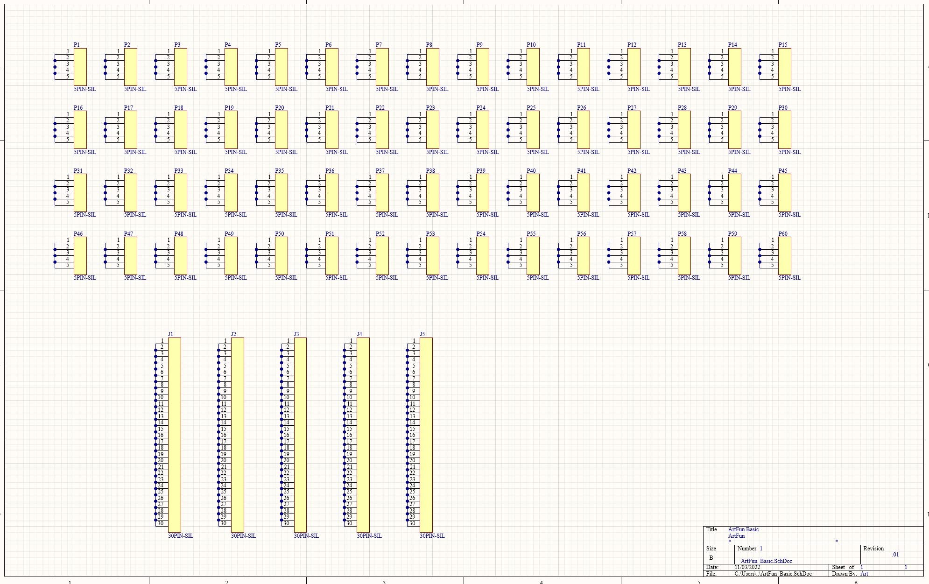Click the 30PIN-SIL label under J4

(369, 536)
